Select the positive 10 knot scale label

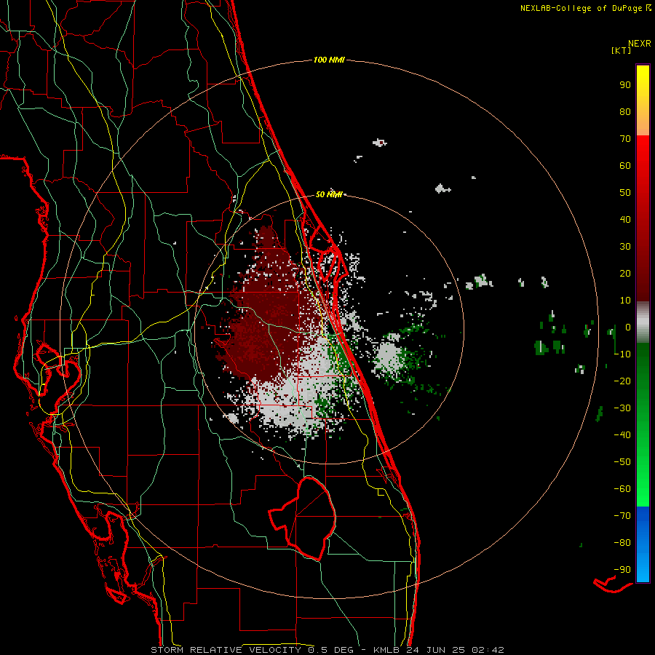625,301
